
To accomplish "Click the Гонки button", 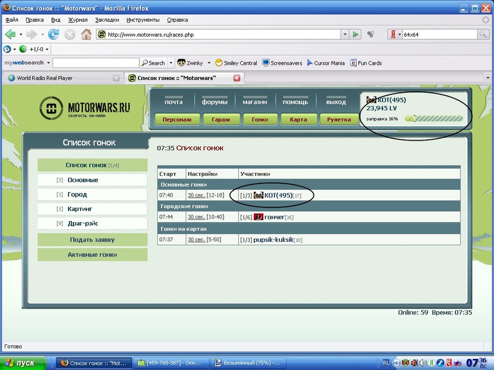I will [260, 119].
